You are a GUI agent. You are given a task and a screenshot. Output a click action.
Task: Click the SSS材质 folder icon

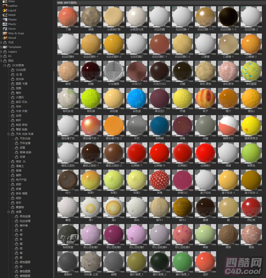[13, 70]
